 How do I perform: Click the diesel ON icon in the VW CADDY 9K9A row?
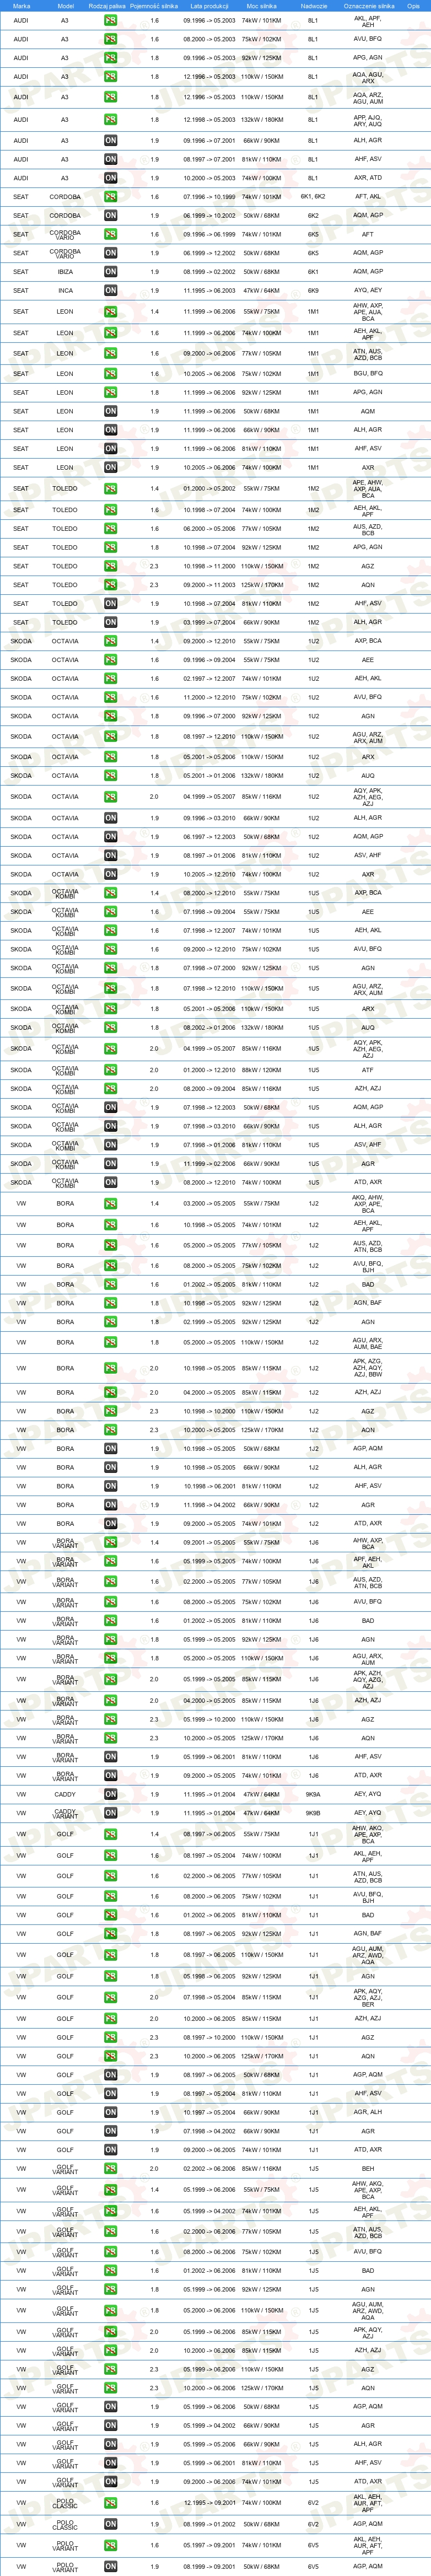pos(110,1795)
